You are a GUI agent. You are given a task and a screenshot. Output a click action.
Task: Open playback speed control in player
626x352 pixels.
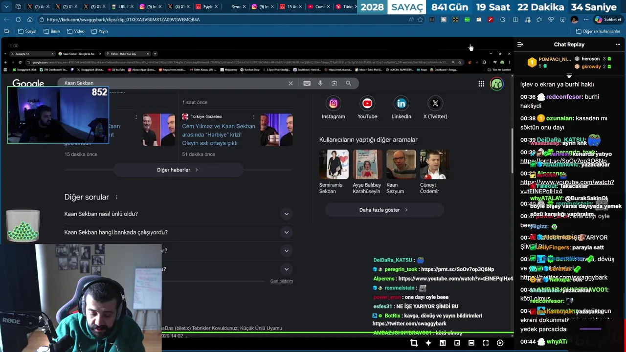[500, 343]
